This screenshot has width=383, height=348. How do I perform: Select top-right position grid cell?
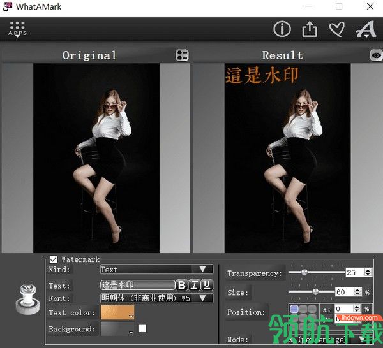tap(312, 308)
